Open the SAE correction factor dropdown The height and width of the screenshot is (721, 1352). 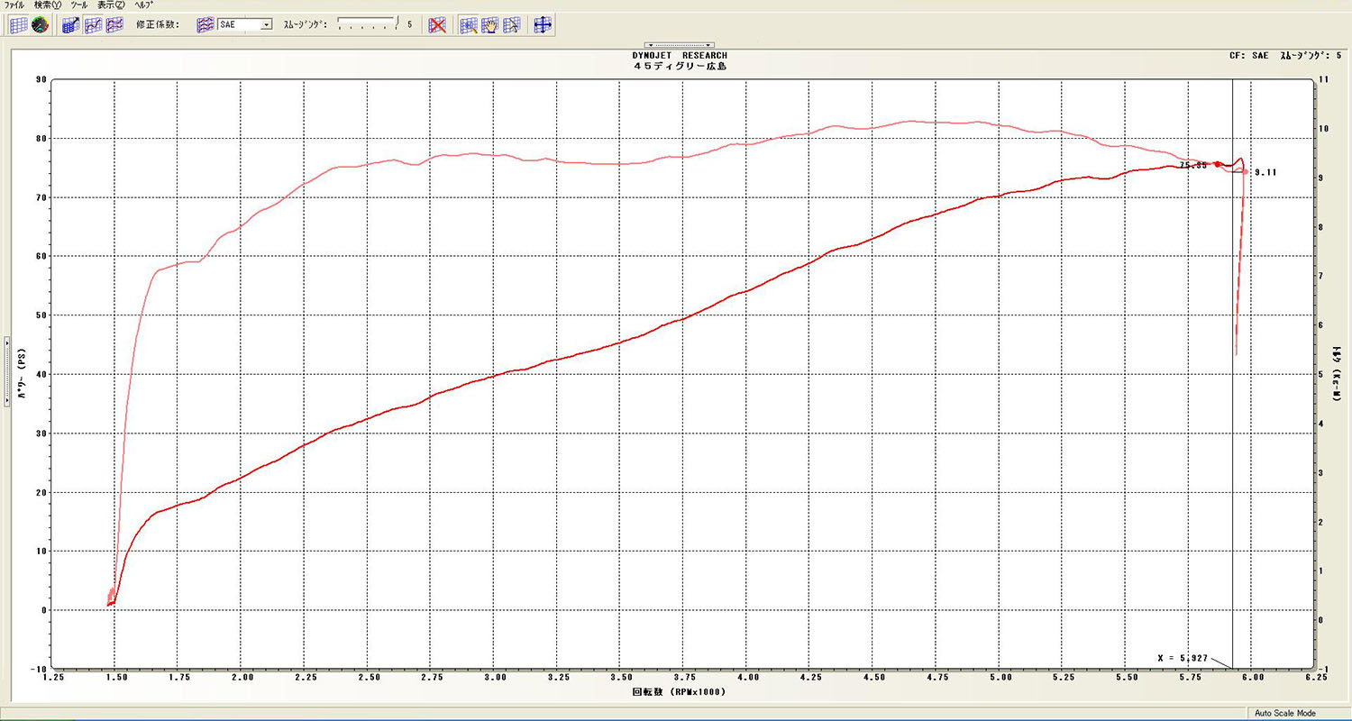click(266, 24)
